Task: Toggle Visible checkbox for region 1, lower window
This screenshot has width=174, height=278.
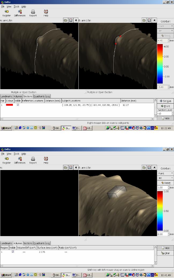Action: 13,252
